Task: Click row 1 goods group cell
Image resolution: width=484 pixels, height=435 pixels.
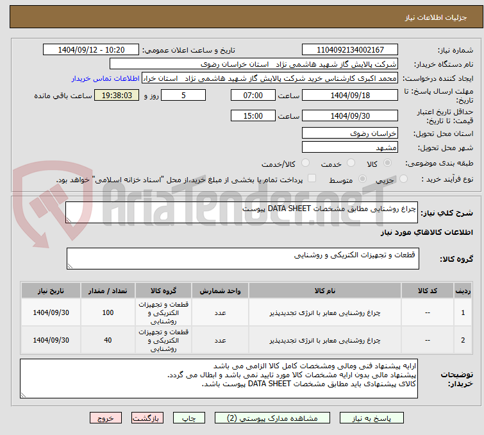Action: (163, 312)
